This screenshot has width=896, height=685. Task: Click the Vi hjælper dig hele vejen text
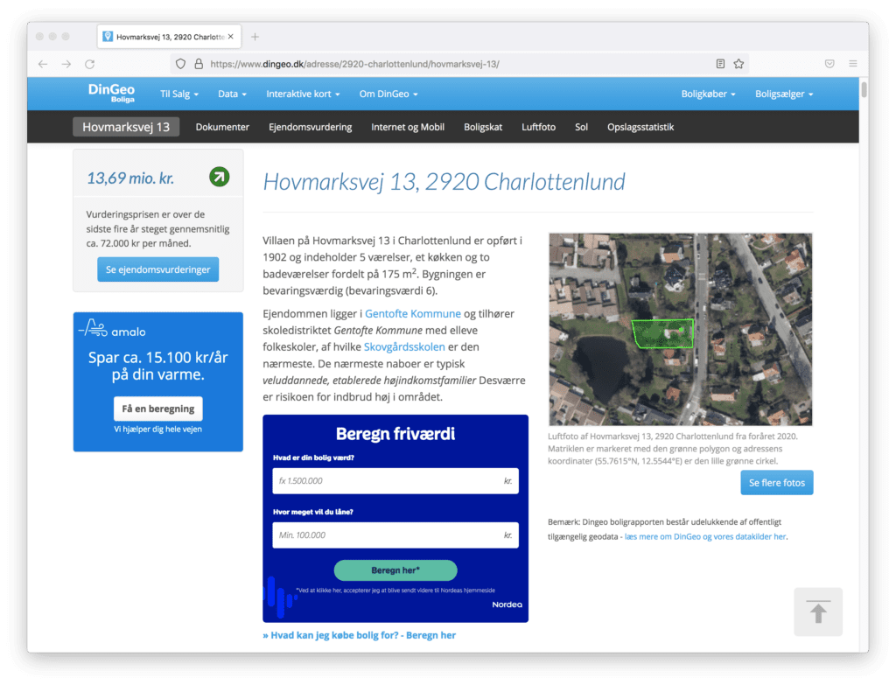[157, 429]
